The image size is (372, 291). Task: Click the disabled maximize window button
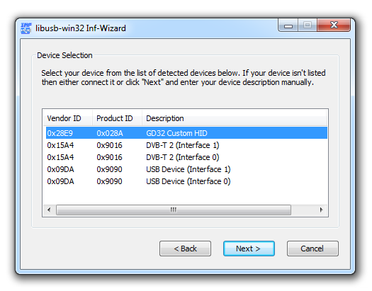point(308,25)
